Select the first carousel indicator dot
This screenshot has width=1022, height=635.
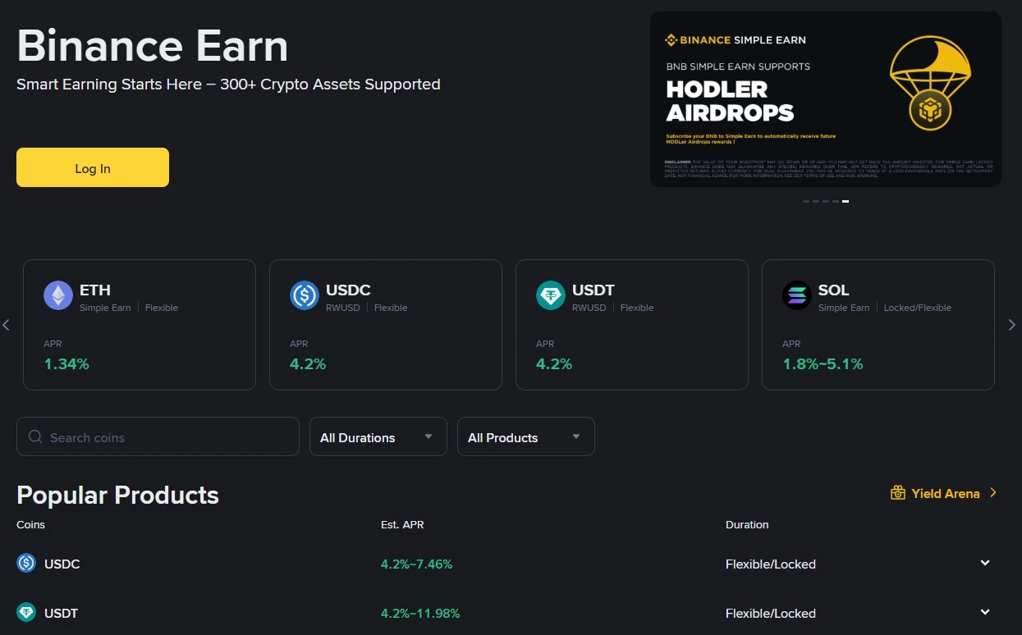point(805,201)
